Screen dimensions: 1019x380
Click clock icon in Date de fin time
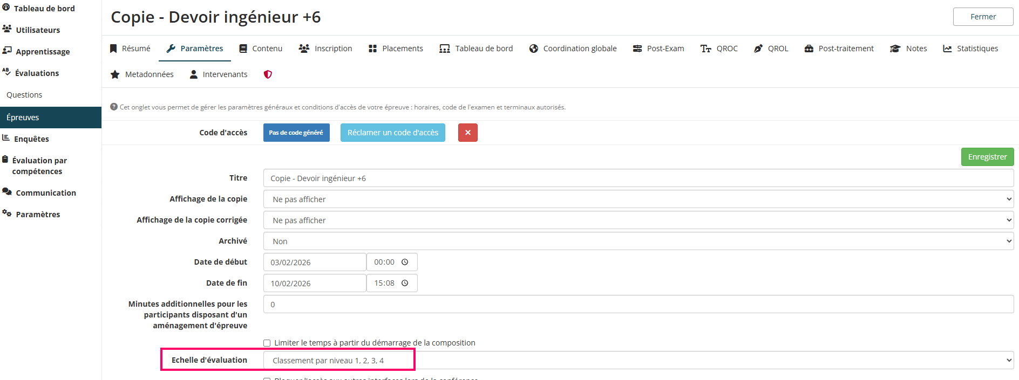[x=405, y=283]
